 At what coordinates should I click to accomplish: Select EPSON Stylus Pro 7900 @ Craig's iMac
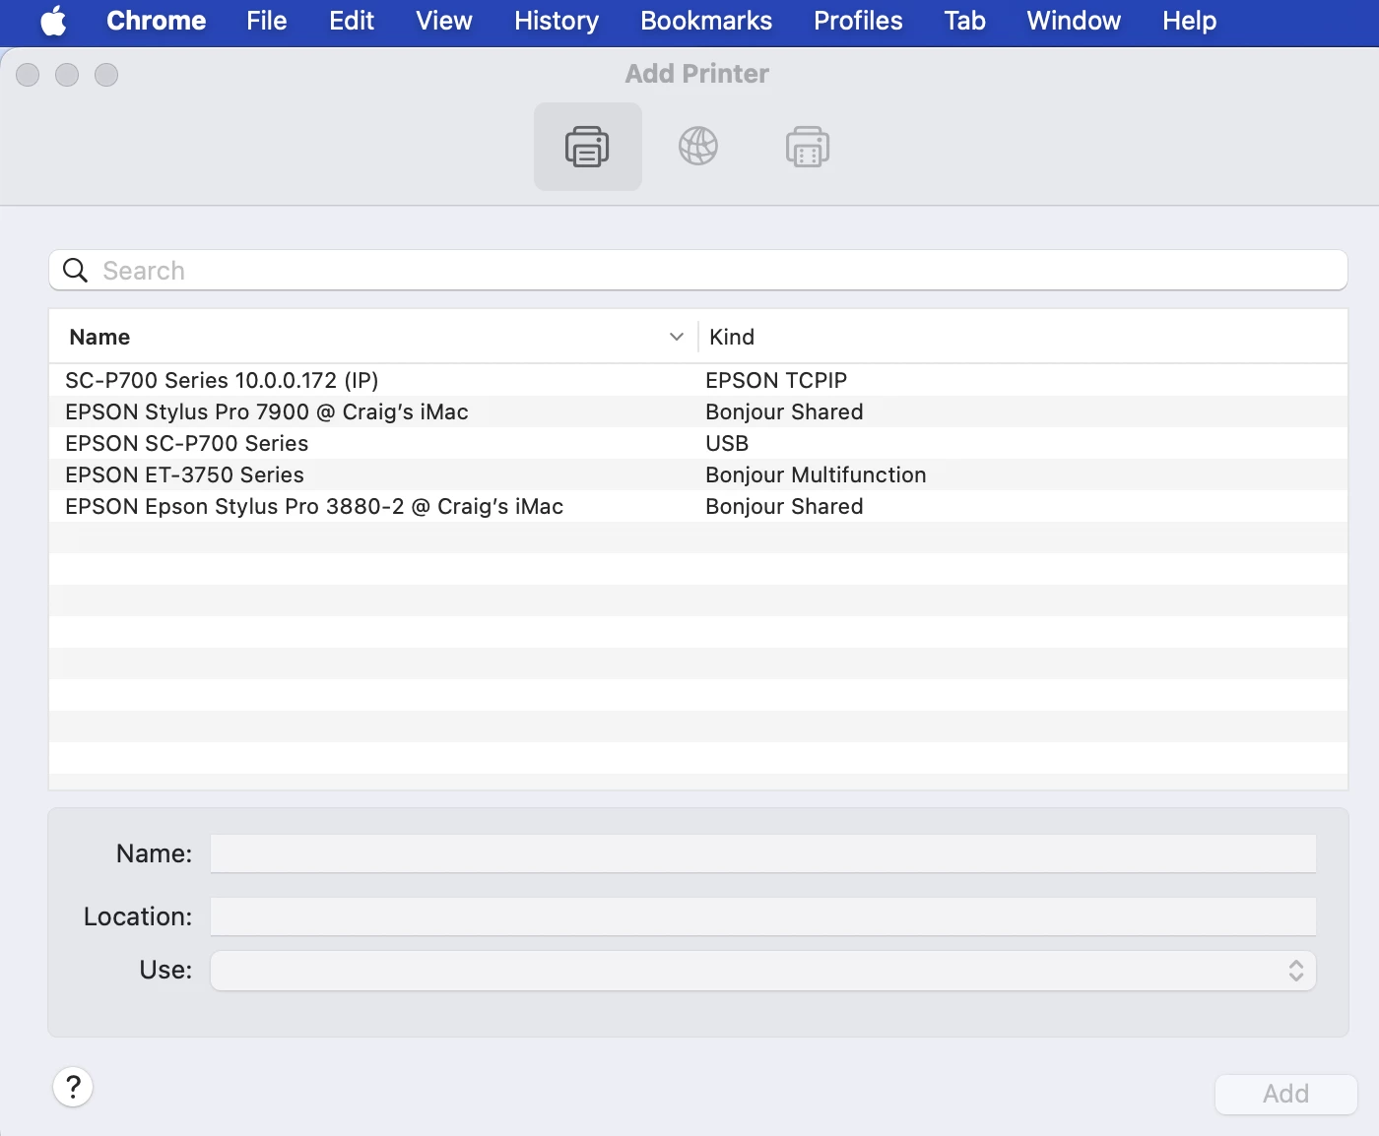(698, 411)
